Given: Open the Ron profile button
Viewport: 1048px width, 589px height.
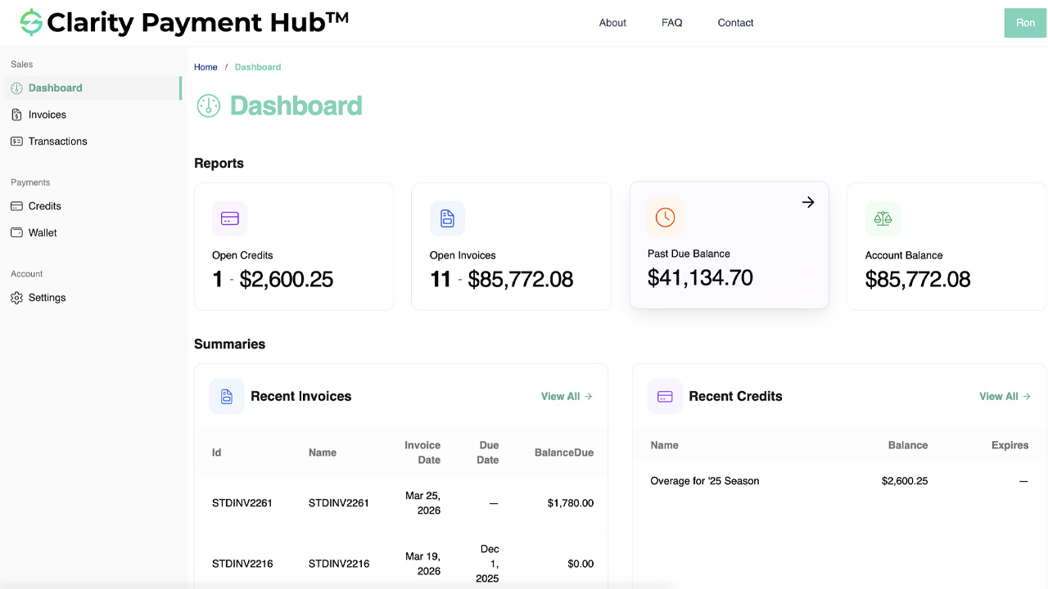Looking at the screenshot, I should pos(1024,23).
